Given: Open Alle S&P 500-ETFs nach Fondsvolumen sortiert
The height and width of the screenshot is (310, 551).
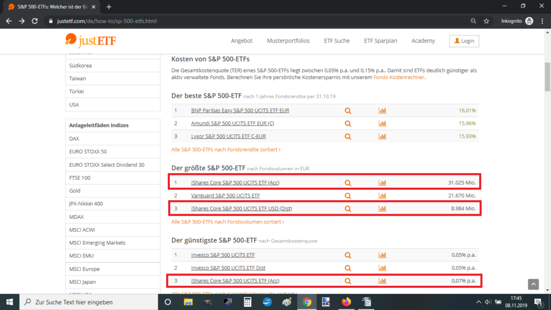Looking at the screenshot, I should point(228,222).
